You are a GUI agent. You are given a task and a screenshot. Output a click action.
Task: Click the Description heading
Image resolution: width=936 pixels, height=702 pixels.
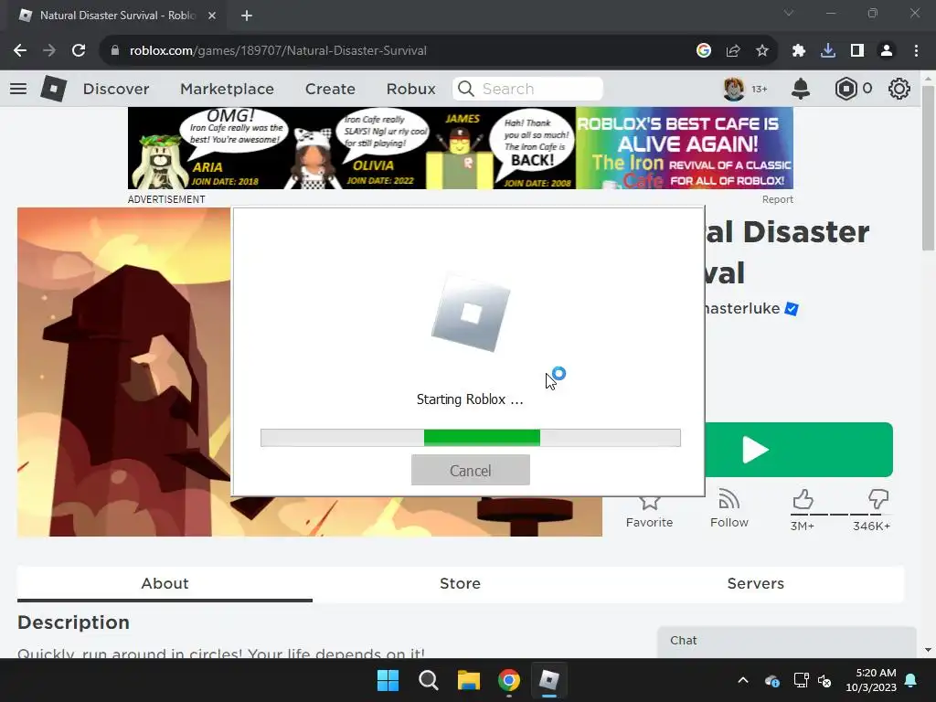click(x=73, y=622)
